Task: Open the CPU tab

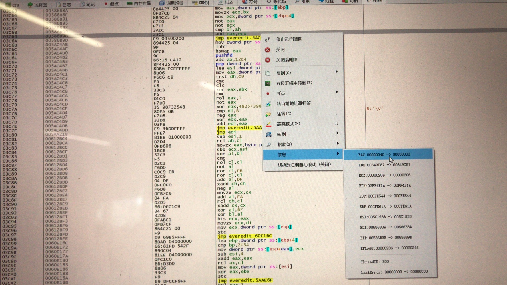Action: pyautogui.click(x=12, y=5)
